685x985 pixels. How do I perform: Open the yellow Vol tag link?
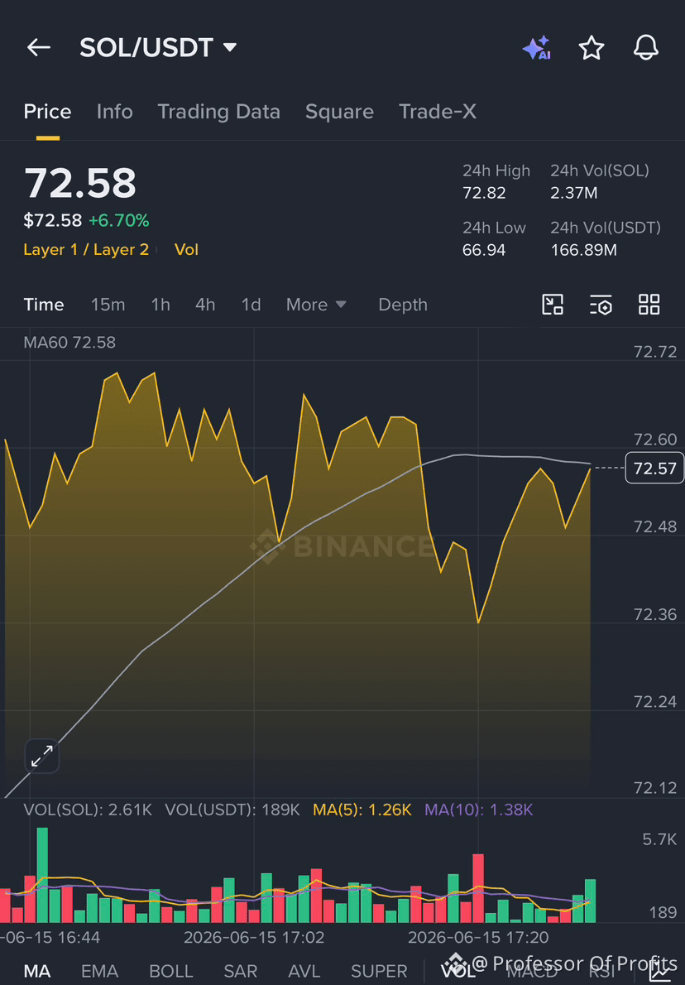coord(186,249)
